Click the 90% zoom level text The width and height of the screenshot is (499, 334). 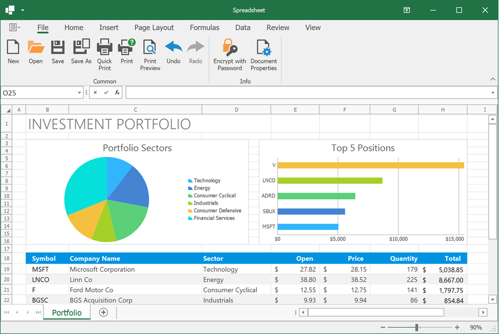click(x=476, y=327)
